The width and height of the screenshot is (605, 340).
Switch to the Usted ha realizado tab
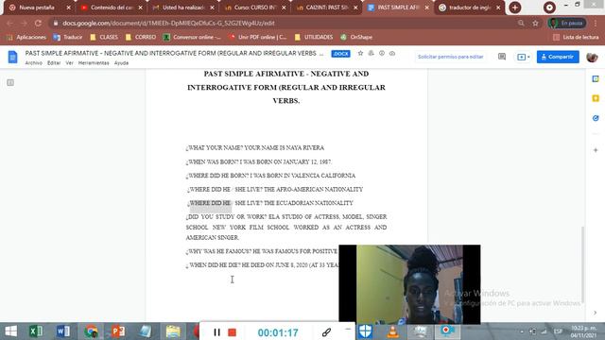click(183, 8)
